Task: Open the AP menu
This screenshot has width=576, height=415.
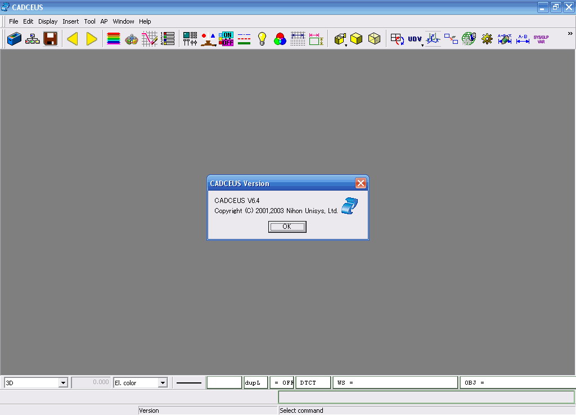Action: pyautogui.click(x=104, y=21)
